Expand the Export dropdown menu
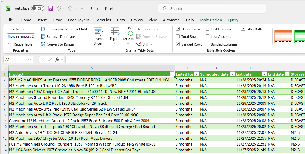 [115, 43]
